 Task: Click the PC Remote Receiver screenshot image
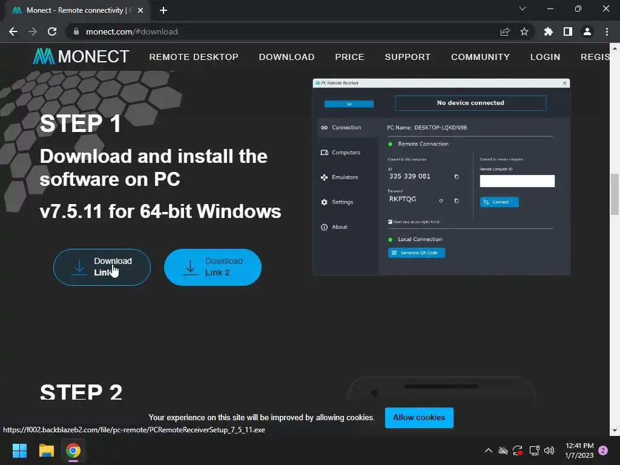click(441, 177)
